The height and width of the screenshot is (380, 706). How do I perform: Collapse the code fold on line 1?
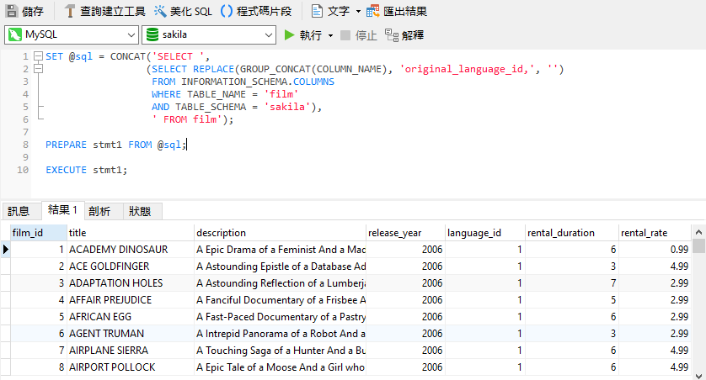click(x=39, y=56)
